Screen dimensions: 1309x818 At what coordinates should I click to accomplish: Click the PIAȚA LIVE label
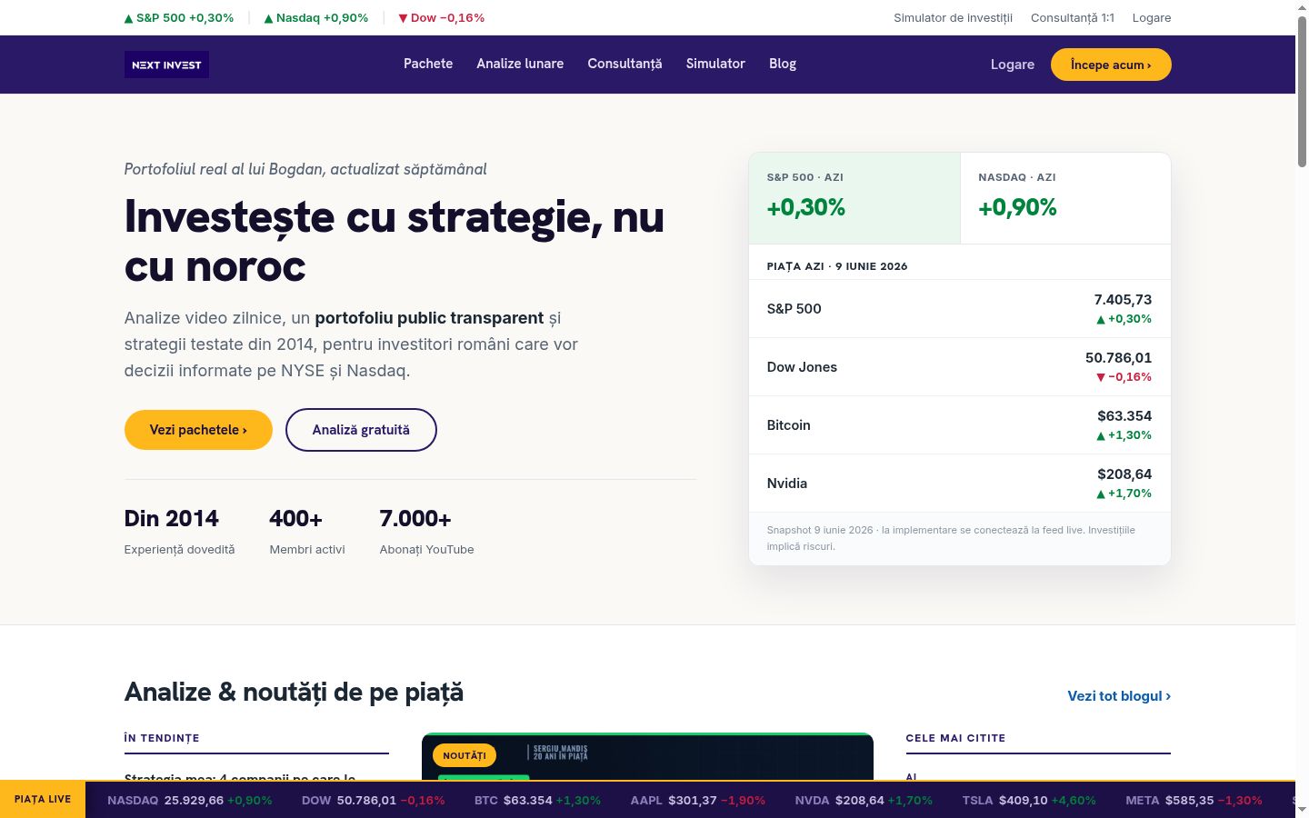coord(43,800)
